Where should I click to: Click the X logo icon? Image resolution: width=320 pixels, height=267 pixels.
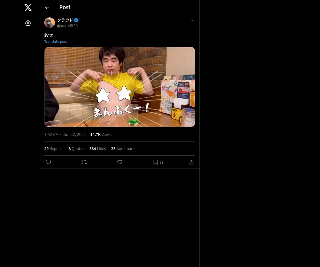(x=28, y=7)
